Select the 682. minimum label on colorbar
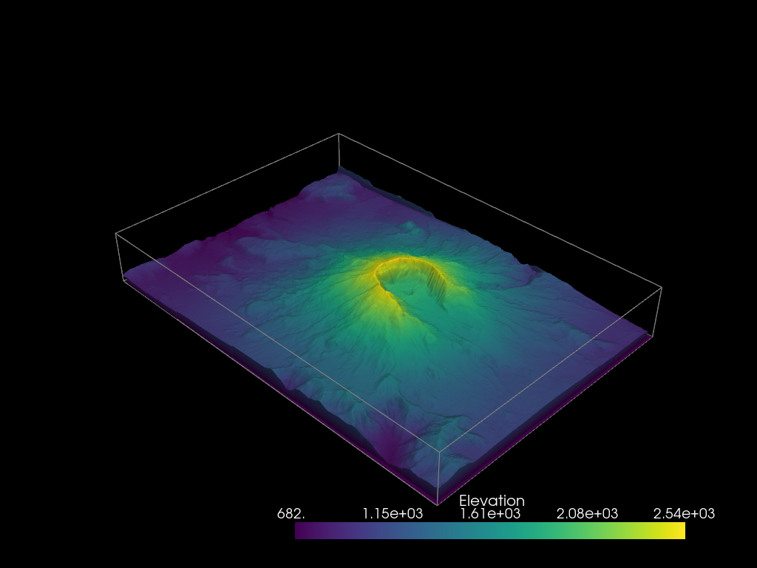 tap(291, 514)
